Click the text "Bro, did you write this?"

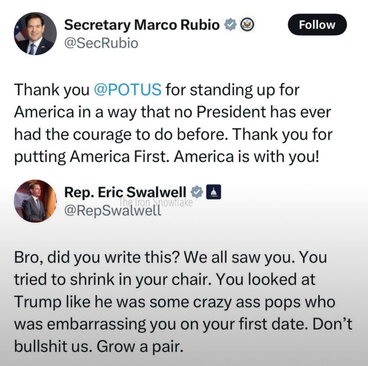pos(97,258)
